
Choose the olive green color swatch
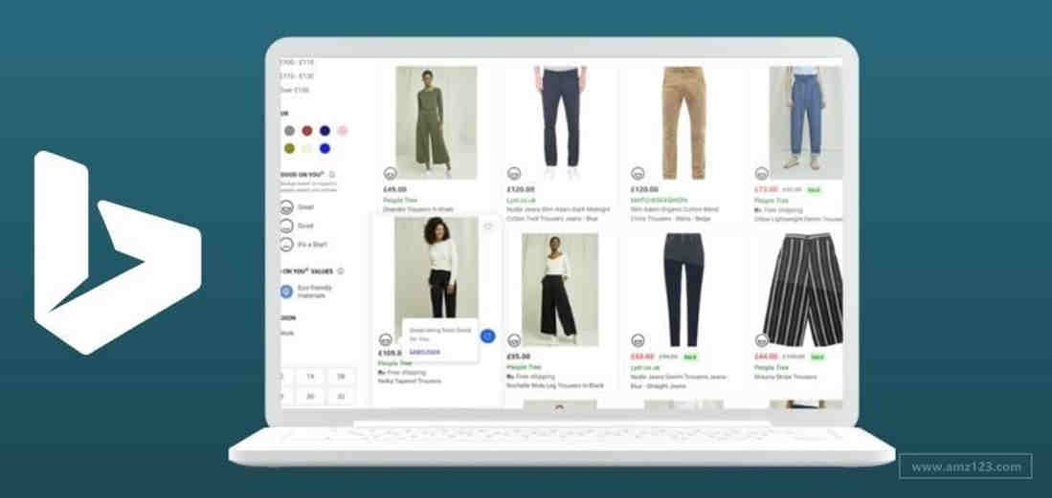tap(289, 148)
